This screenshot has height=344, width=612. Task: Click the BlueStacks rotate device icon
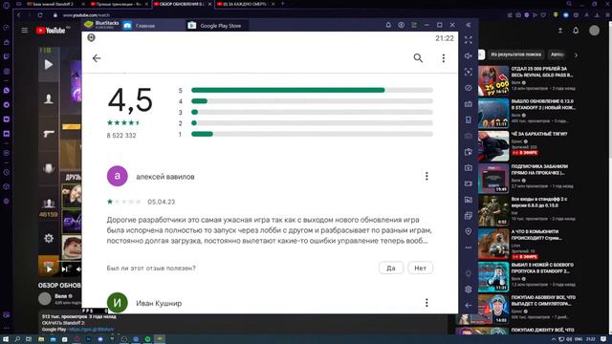(x=469, y=119)
